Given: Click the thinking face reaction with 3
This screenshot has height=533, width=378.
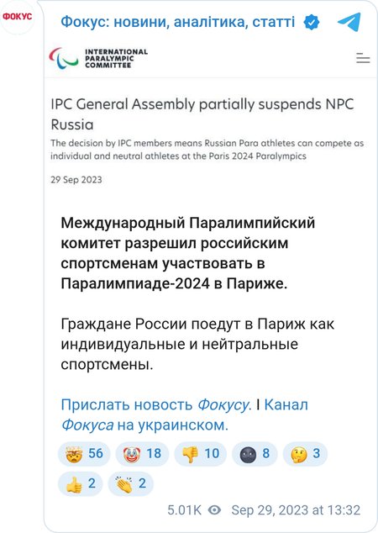Looking at the screenshot, I should (x=305, y=454).
